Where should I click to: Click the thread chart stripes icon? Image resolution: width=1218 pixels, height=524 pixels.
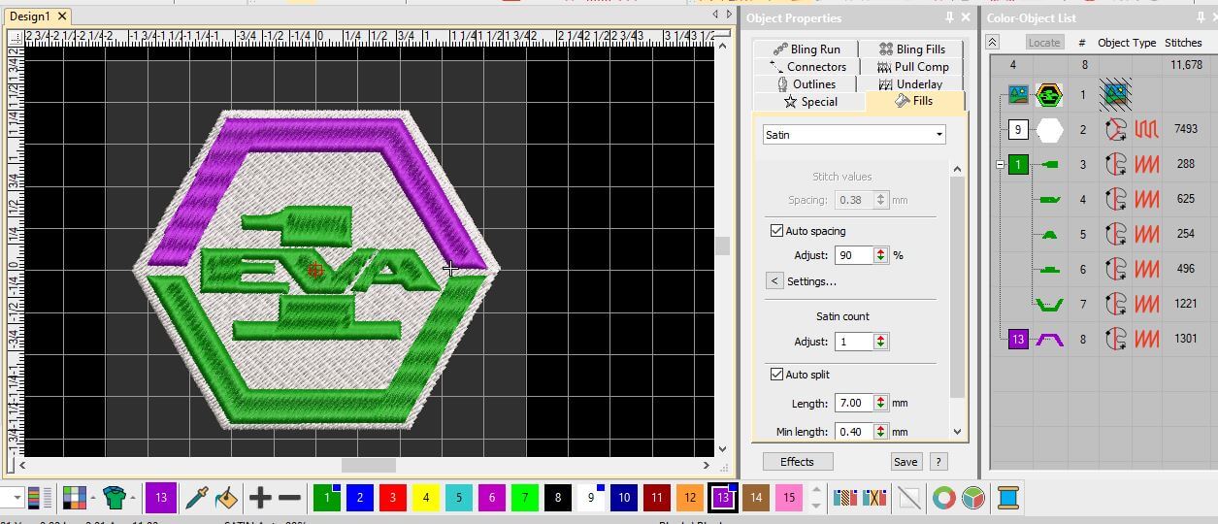coord(39,498)
